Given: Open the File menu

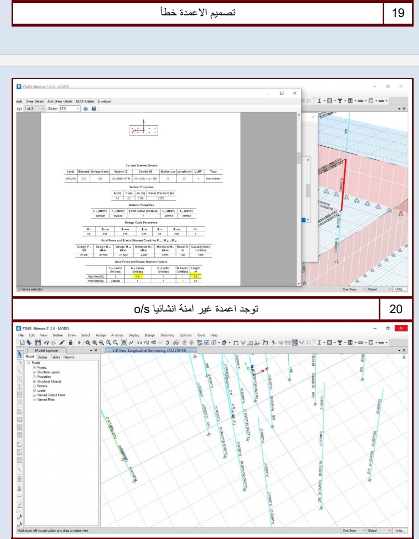Looking at the screenshot, I should click(x=21, y=335).
